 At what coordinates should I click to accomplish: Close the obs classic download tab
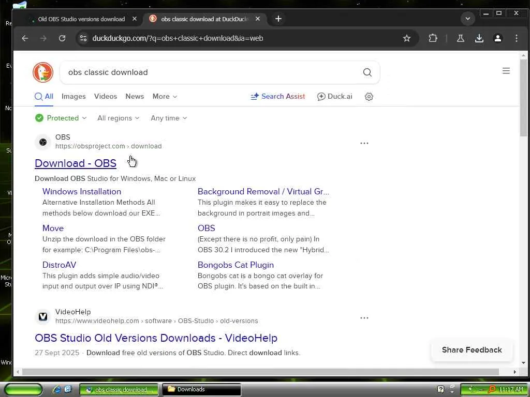coord(258,19)
